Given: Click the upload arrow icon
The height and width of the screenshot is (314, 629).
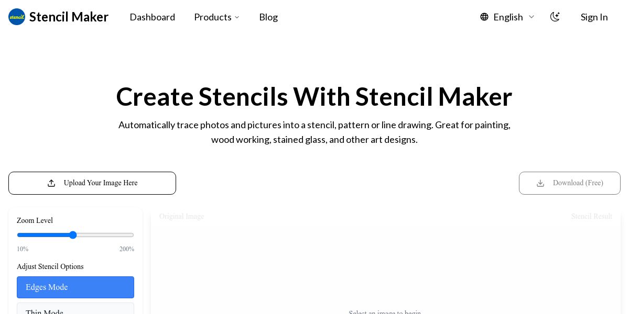Looking at the screenshot, I should click(51, 183).
